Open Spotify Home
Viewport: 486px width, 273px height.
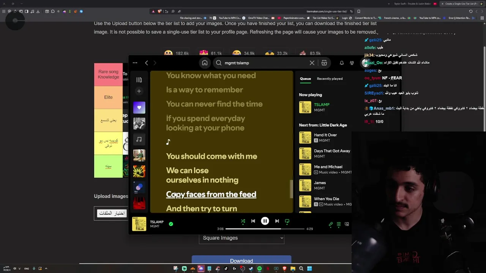click(205, 63)
